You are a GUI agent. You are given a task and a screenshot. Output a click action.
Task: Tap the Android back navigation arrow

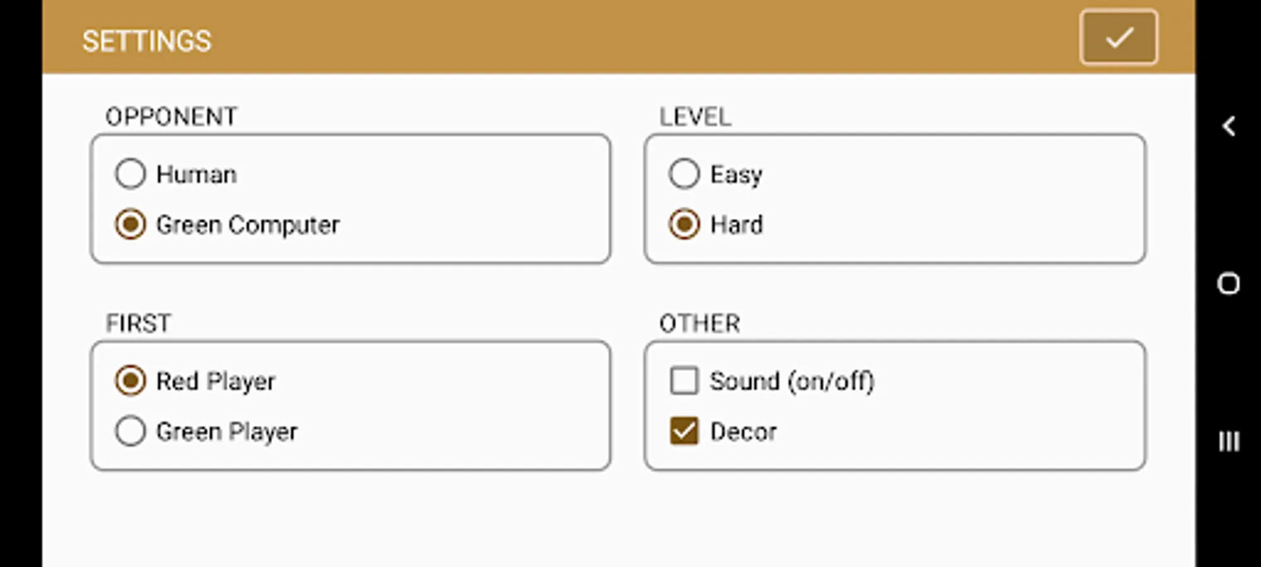(x=1228, y=127)
